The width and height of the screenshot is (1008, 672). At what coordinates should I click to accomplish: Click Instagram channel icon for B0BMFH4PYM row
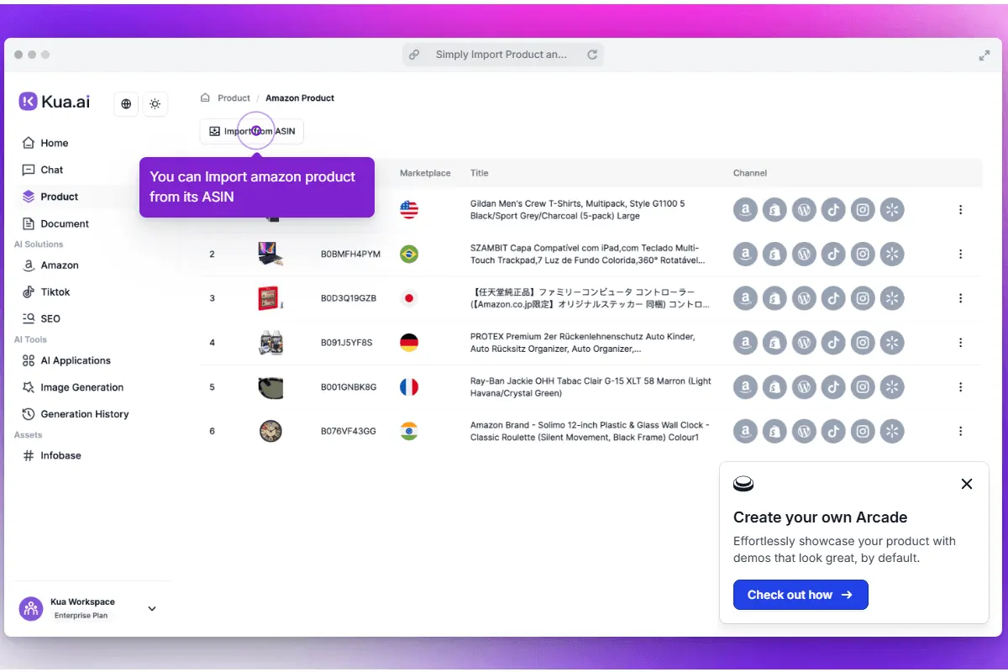(863, 254)
